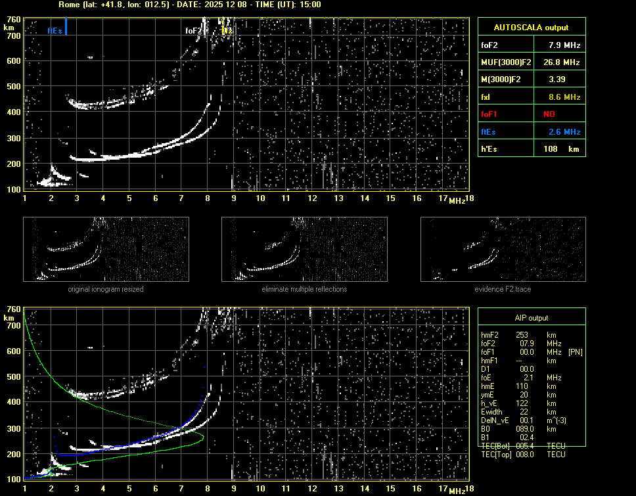Click the Rome date and time title text
636x496 pixels.
190,5
